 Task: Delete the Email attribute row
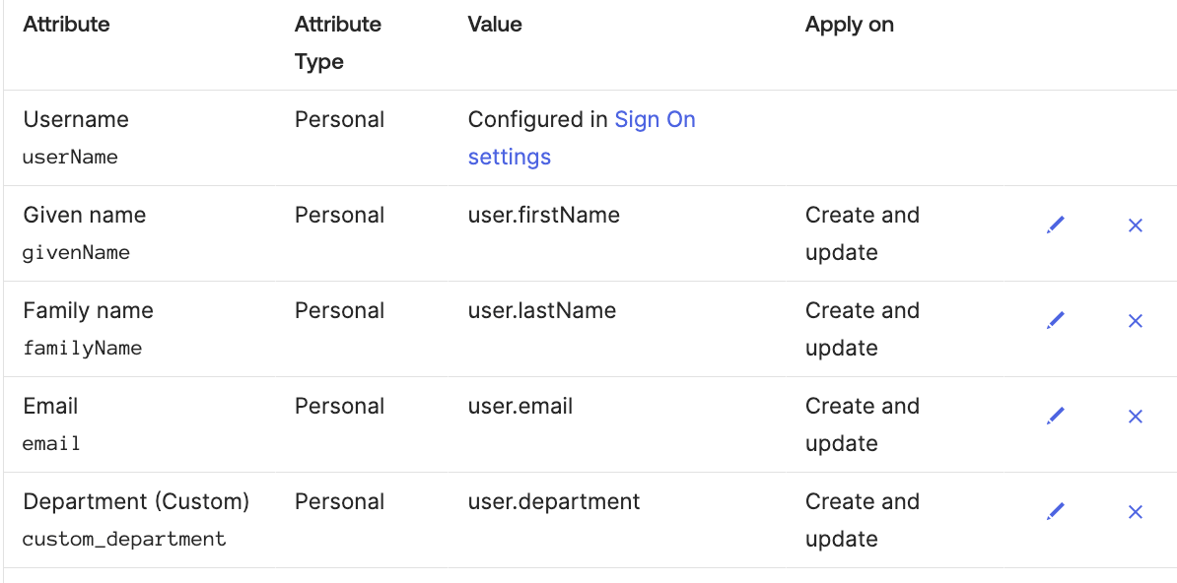[x=1135, y=417]
